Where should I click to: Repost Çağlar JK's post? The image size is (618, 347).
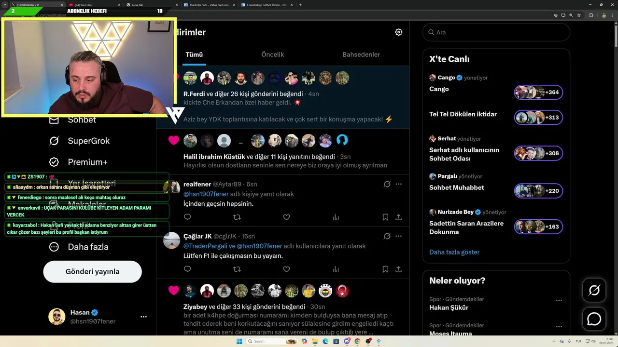pos(237,269)
